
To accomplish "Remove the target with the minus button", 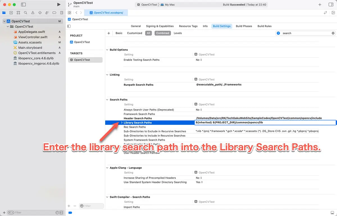I will (x=75, y=206).
